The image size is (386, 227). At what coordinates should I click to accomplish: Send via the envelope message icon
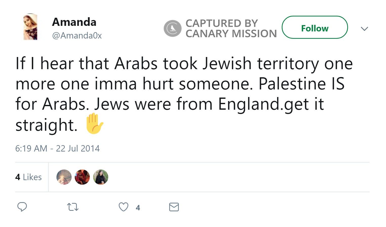[174, 207]
